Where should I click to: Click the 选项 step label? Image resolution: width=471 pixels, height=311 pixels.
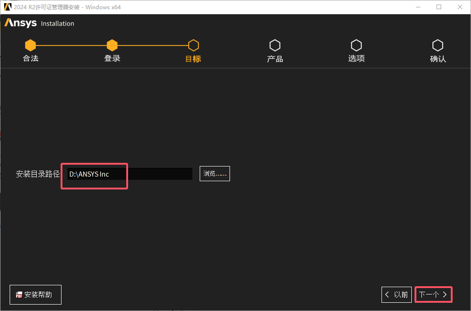pyautogui.click(x=357, y=58)
